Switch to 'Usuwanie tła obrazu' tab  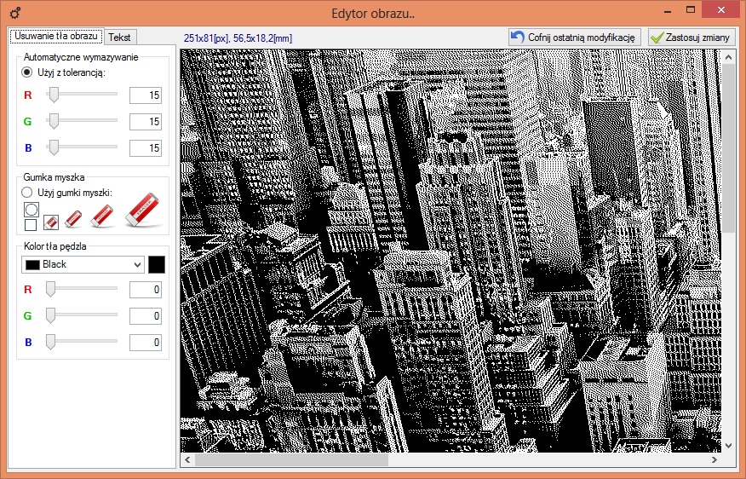click(55, 36)
